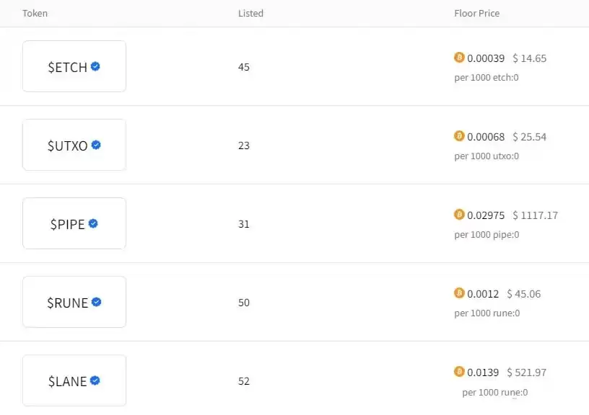Click the verified badge beside $RUNE
The width and height of the screenshot is (589, 415).
(96, 302)
